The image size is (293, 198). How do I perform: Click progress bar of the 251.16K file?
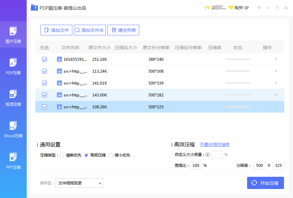pyautogui.click(x=238, y=59)
